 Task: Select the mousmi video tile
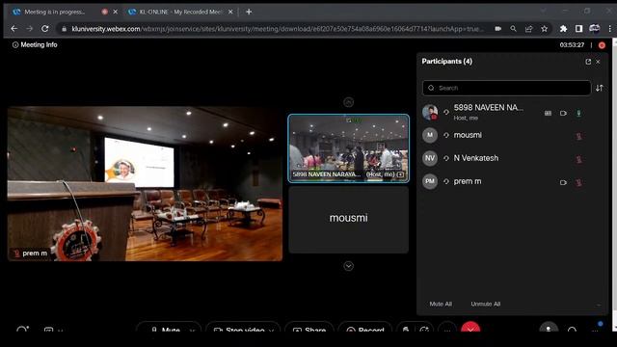(x=349, y=220)
